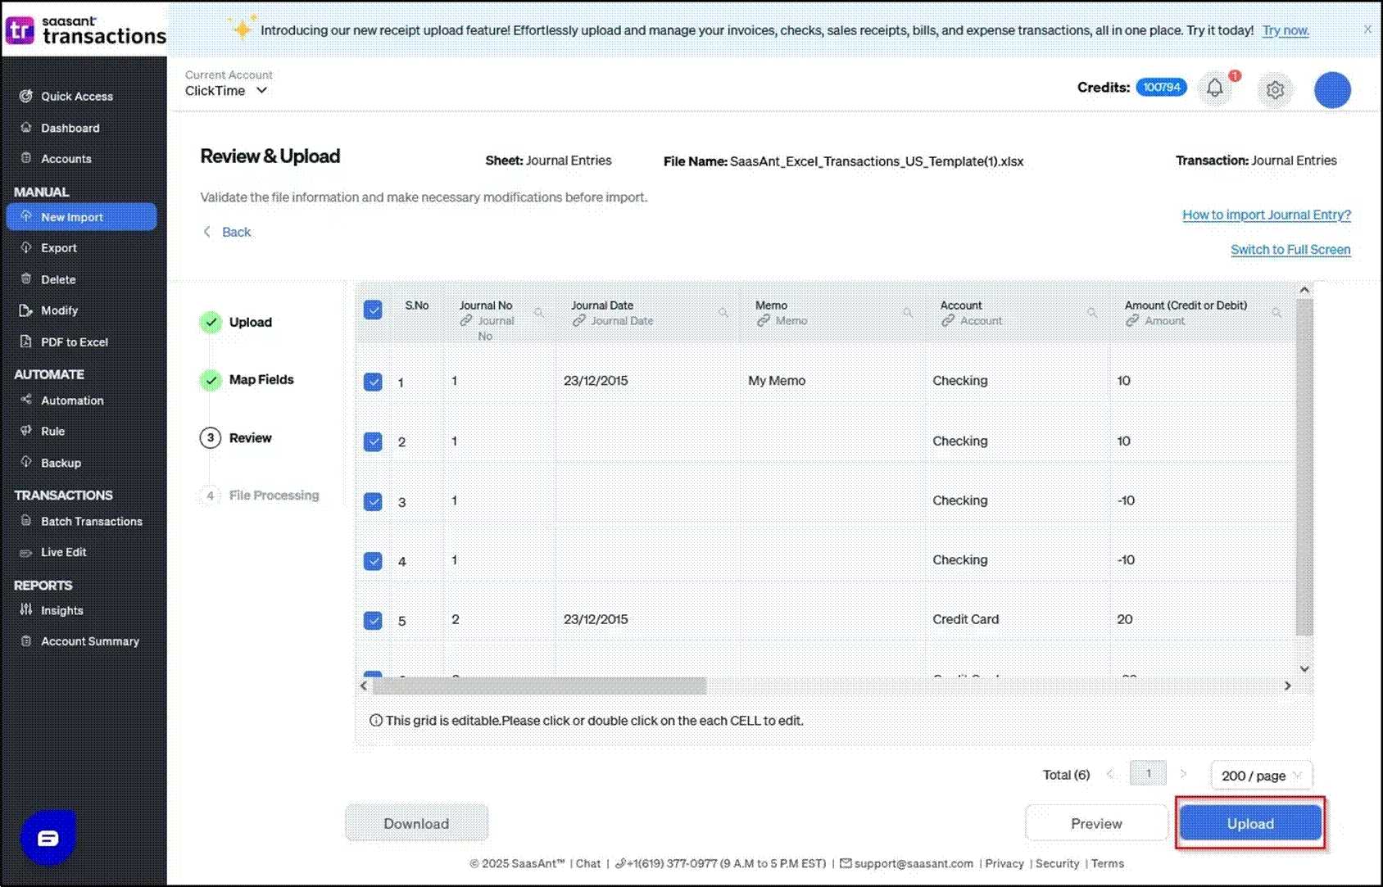Click the horizontal scrollbar of the grid
This screenshot has width=1383, height=887.
(x=541, y=686)
